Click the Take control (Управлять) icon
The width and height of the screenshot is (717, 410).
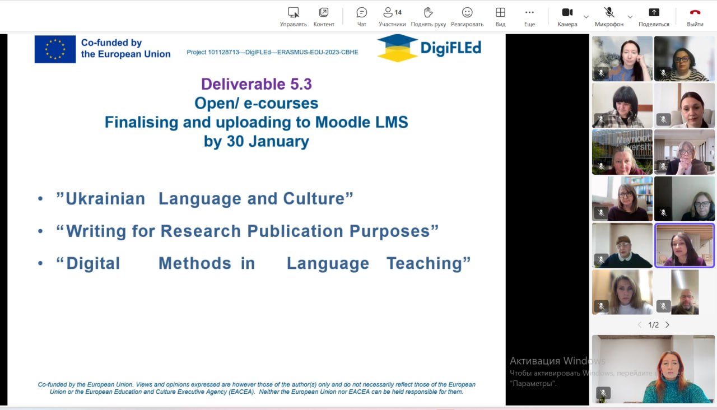pyautogui.click(x=293, y=16)
